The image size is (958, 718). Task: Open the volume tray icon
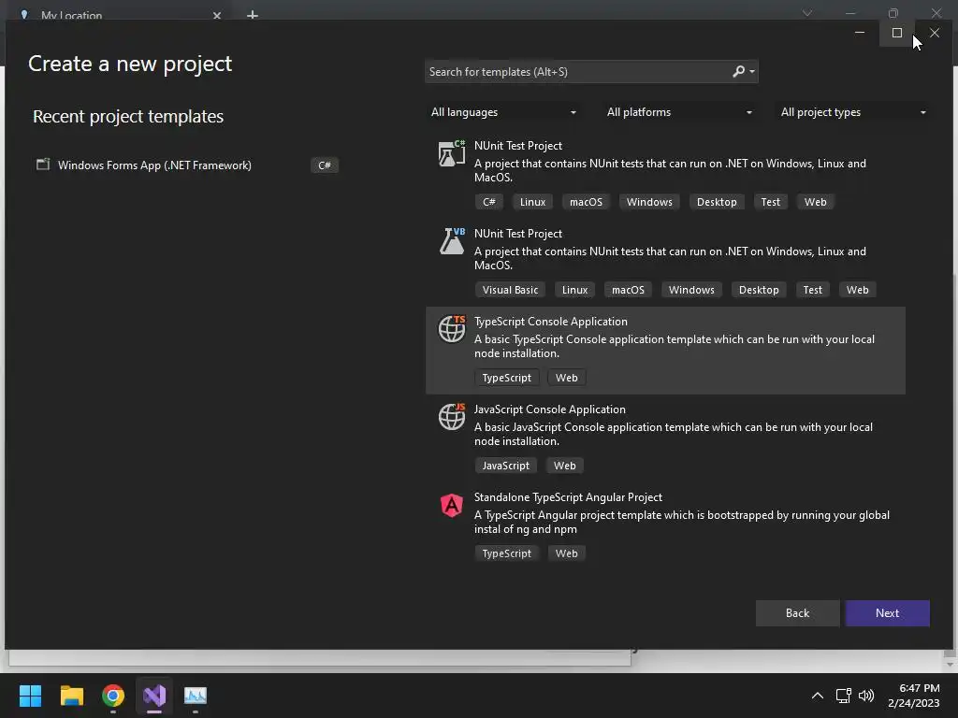[x=866, y=696]
